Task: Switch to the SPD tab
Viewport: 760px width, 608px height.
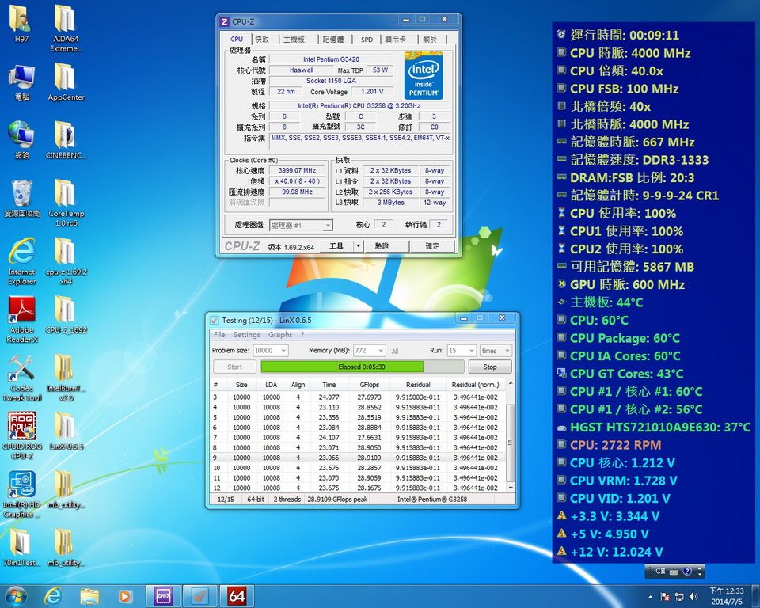Action: (x=367, y=40)
